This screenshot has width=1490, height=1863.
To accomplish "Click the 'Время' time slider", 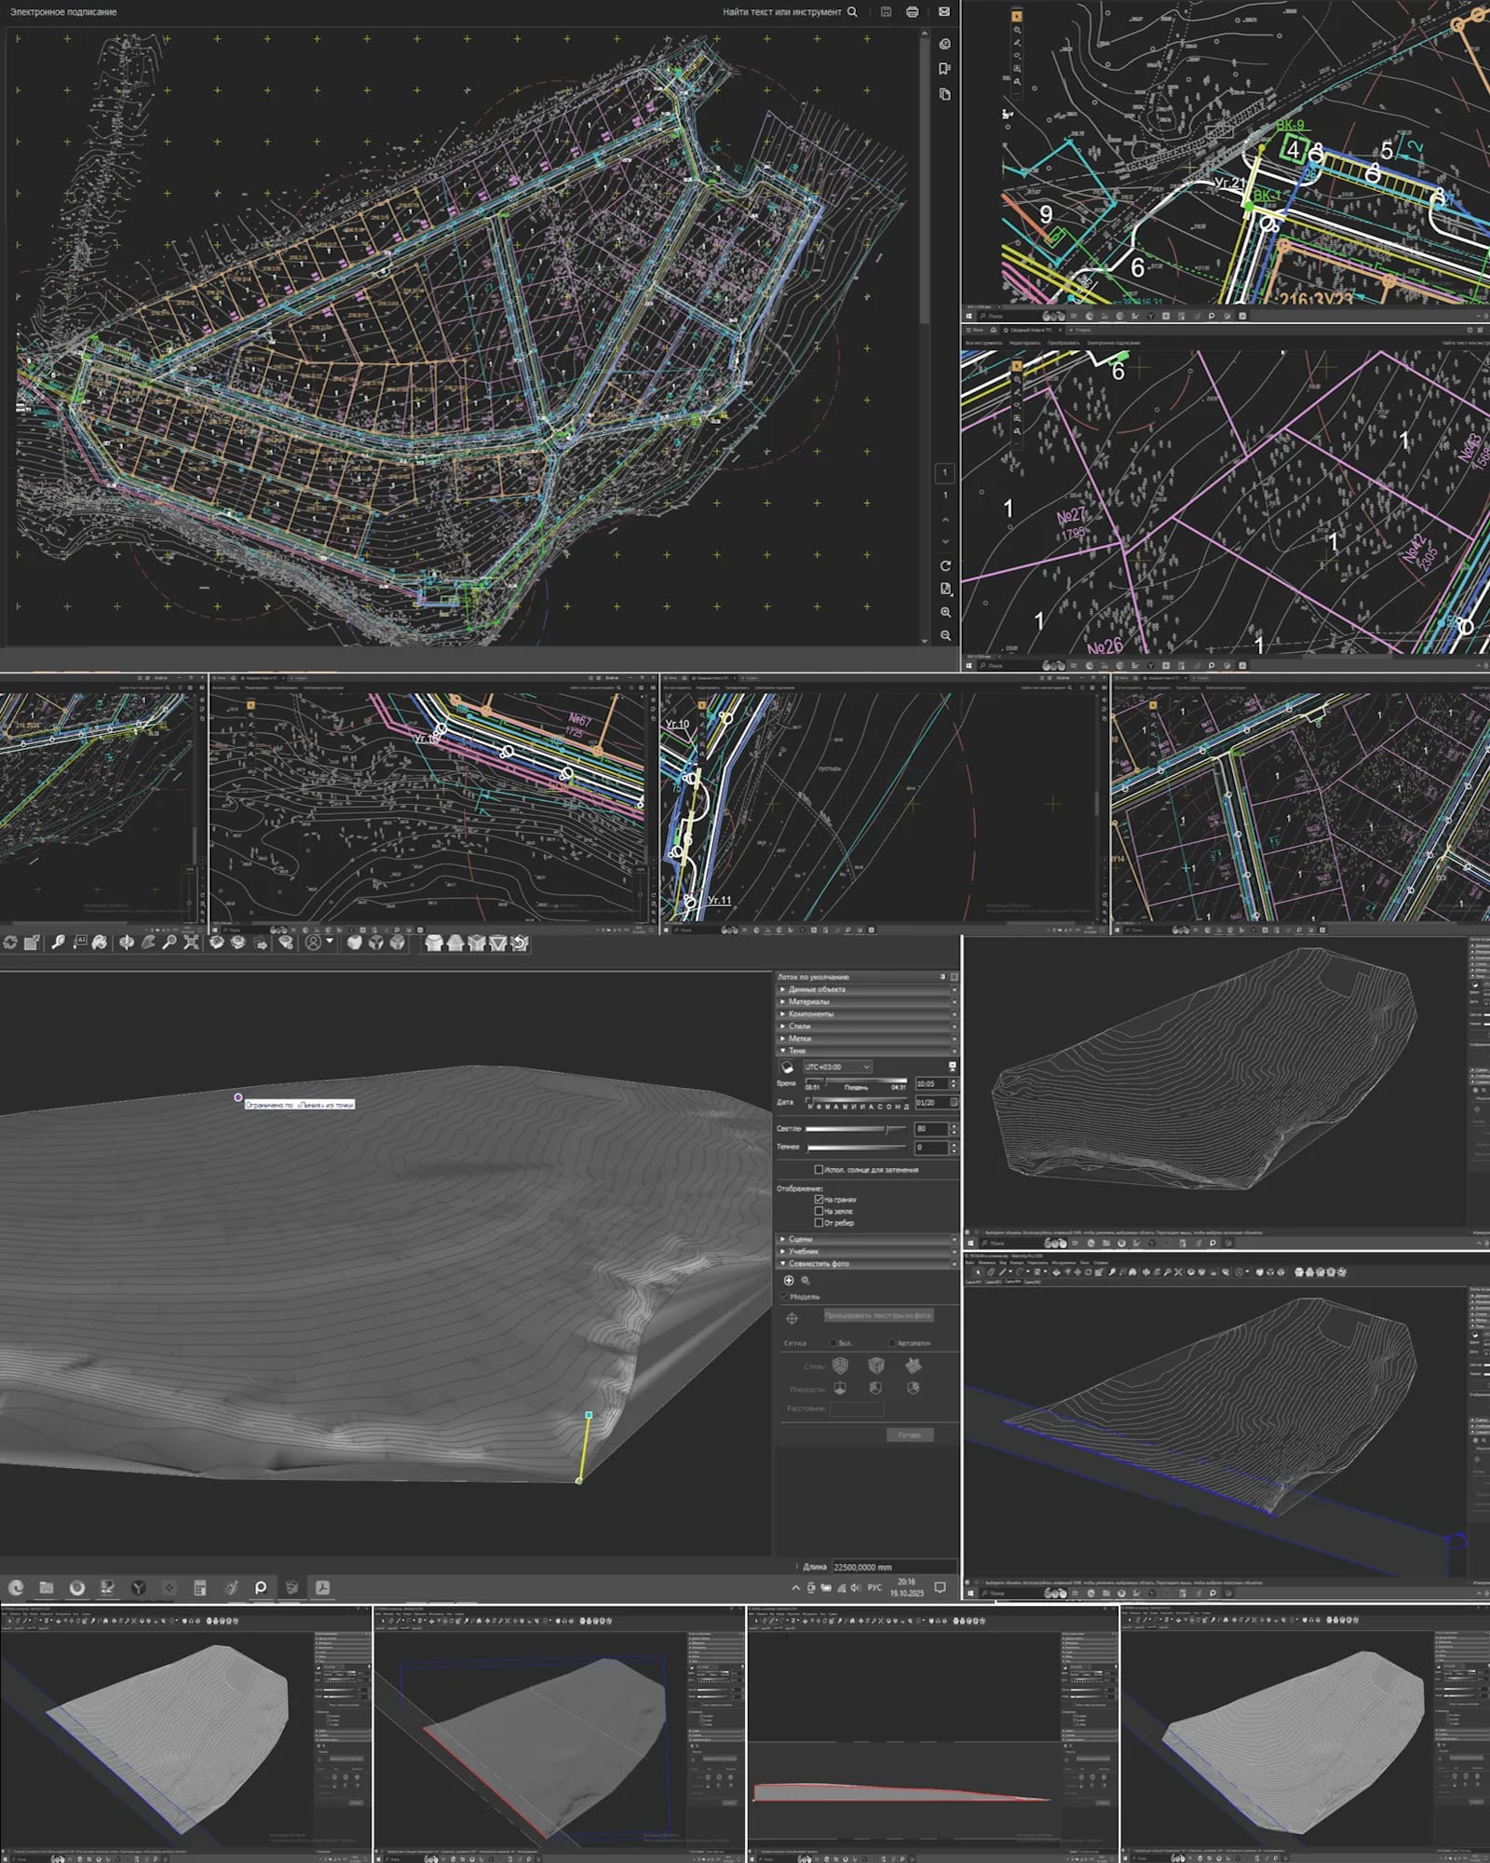I will [856, 1081].
